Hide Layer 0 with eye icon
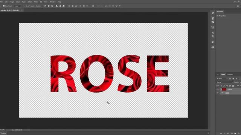The image size is (241, 135). 218,89
